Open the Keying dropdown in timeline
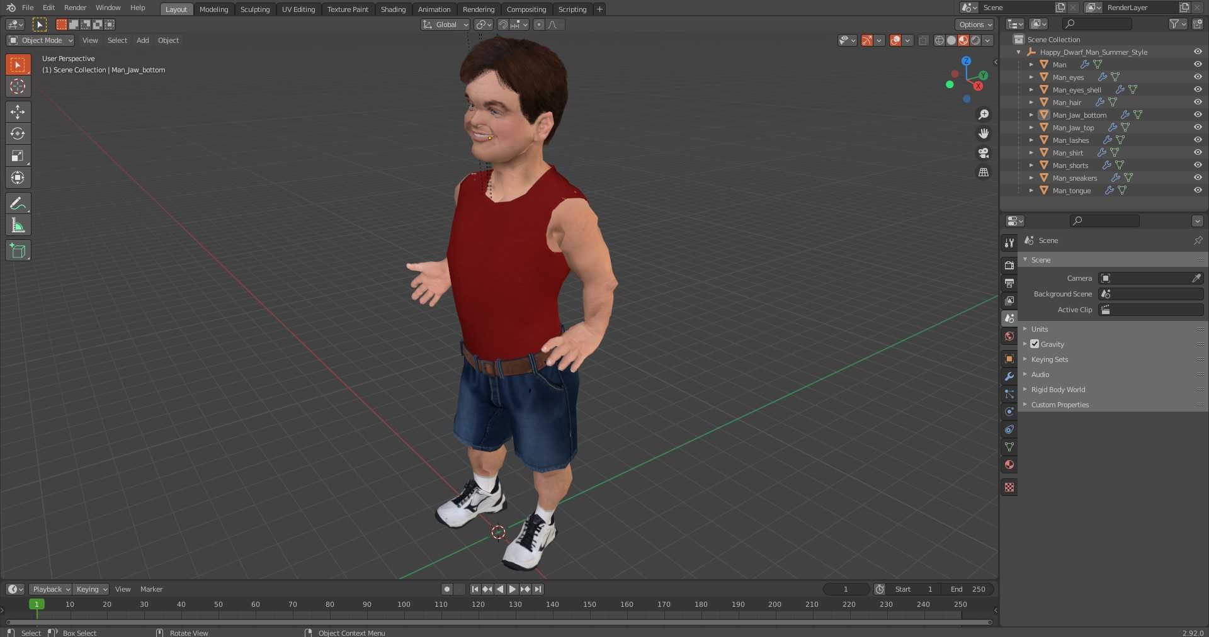Screen dimensions: 1209x637 coord(91,589)
